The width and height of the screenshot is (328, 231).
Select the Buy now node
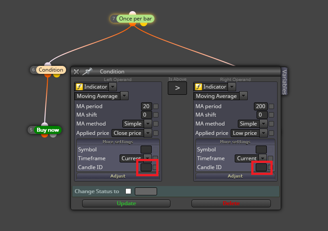pos(48,130)
